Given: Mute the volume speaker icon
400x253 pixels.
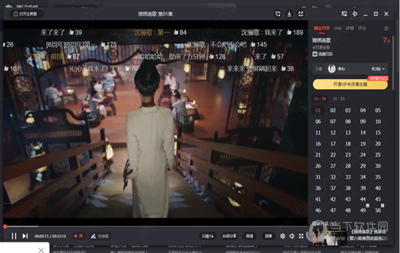Looking at the screenshot, I should (x=292, y=236).
